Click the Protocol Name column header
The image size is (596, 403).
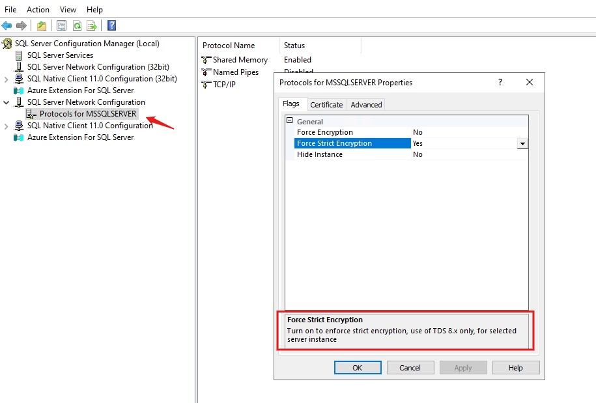pyautogui.click(x=229, y=46)
